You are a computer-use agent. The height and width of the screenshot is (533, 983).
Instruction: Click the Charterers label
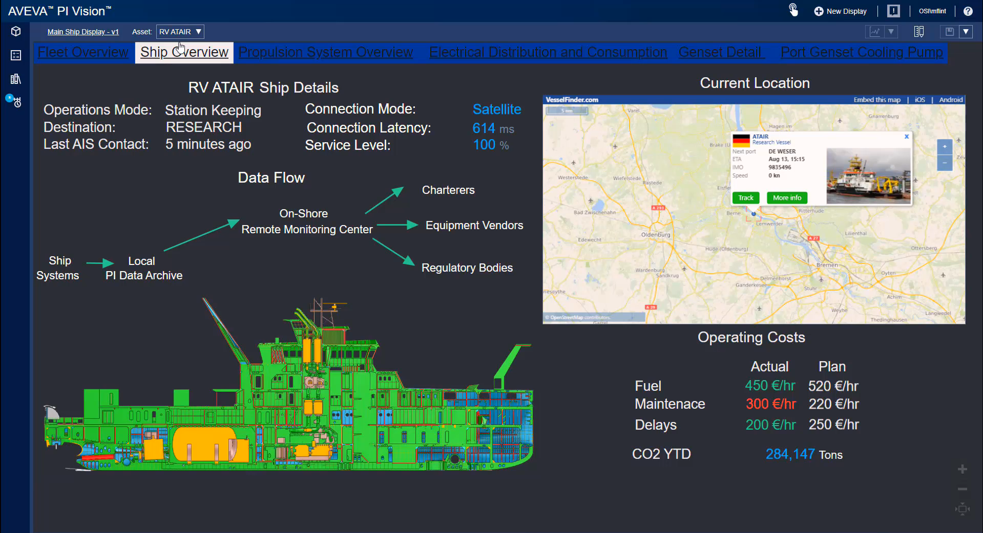(448, 190)
